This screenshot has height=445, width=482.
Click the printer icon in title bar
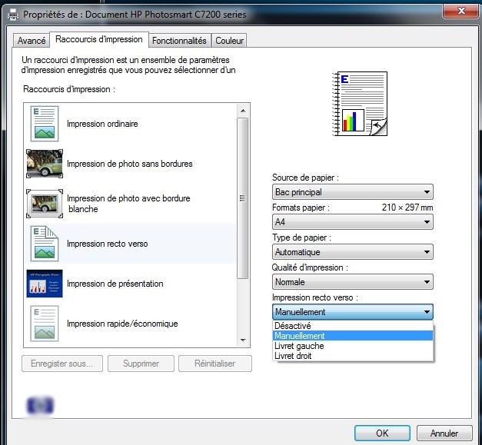pos(12,15)
